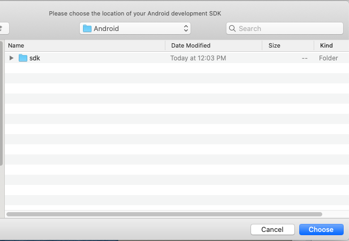Sort by Date Modified column header
Viewport: 349px width, 241px height.
click(x=191, y=45)
